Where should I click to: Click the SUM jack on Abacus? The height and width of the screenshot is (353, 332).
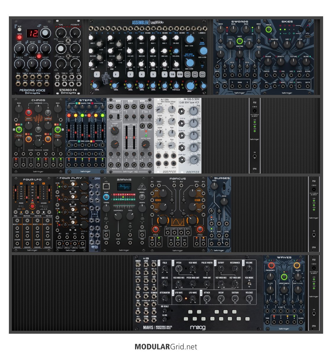tap(178, 244)
